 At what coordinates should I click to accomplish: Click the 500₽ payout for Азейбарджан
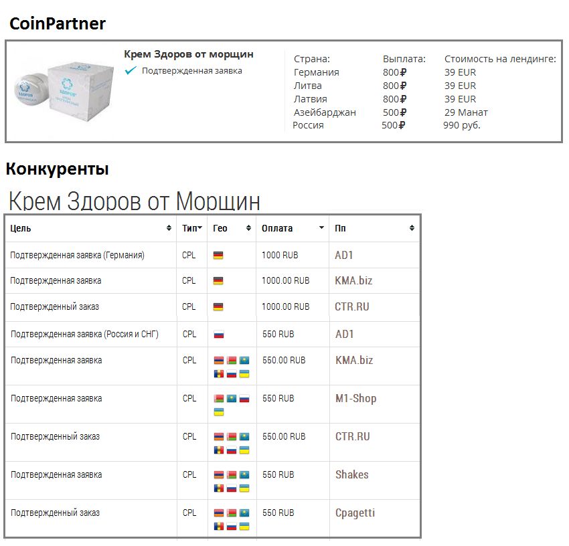point(394,112)
